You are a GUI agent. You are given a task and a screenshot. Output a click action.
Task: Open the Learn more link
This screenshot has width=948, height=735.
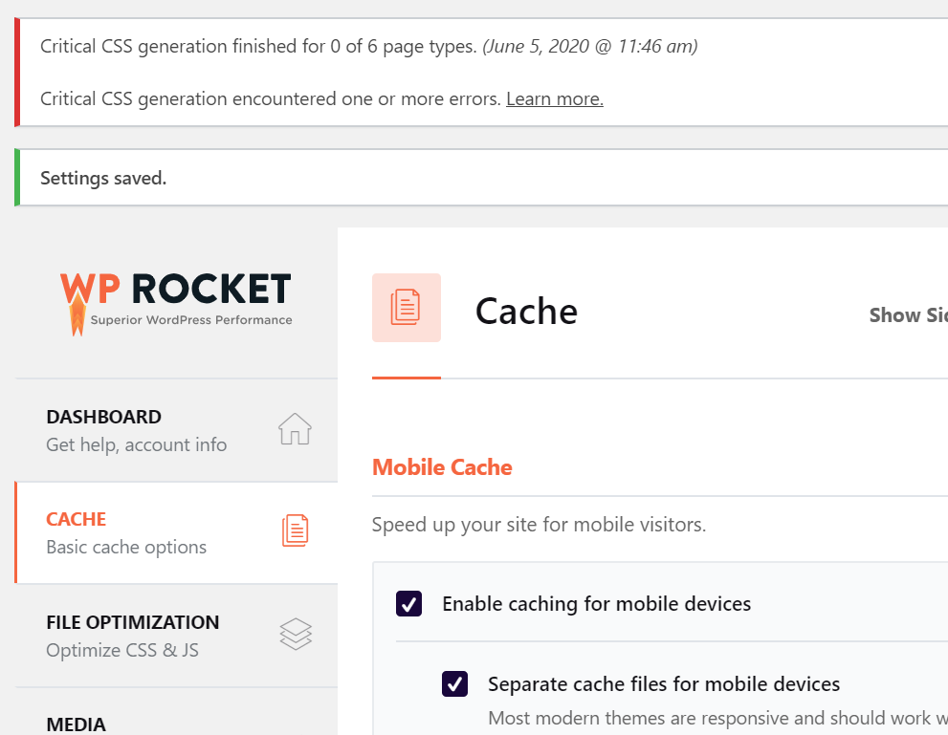pyautogui.click(x=554, y=98)
